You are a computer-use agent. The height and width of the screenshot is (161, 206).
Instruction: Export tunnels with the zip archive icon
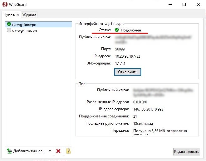(x=68, y=151)
